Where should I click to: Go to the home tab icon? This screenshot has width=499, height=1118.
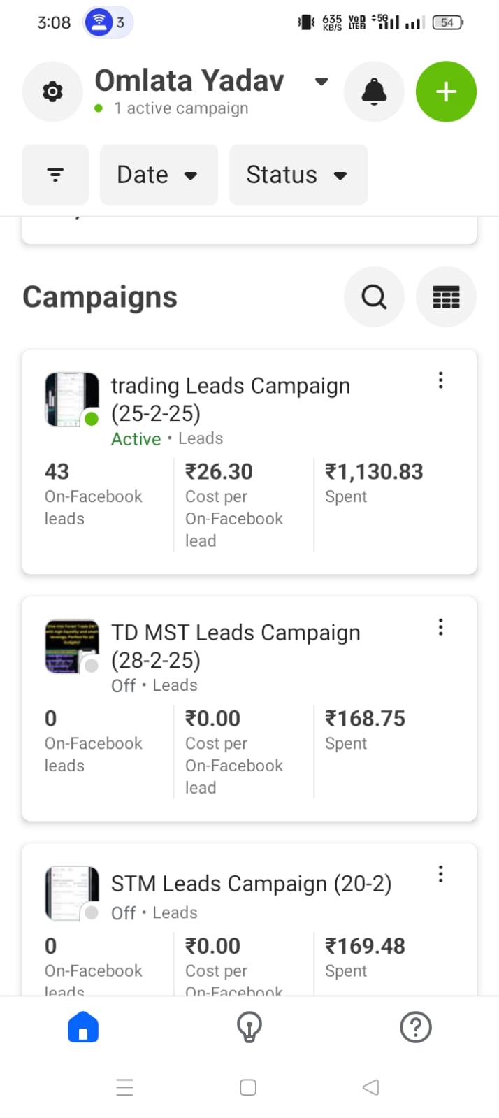[x=83, y=1028]
